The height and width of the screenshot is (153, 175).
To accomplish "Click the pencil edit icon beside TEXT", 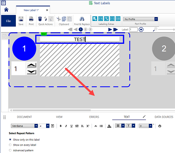I will (144, 116).
